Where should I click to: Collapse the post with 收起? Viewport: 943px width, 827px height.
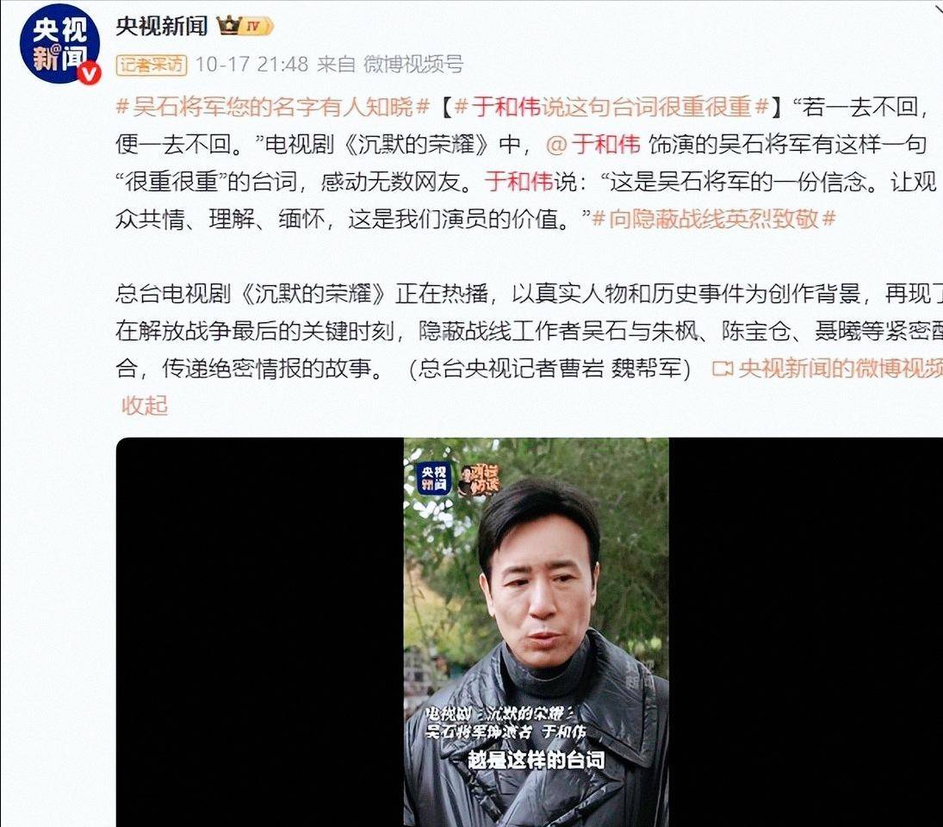pyautogui.click(x=145, y=406)
